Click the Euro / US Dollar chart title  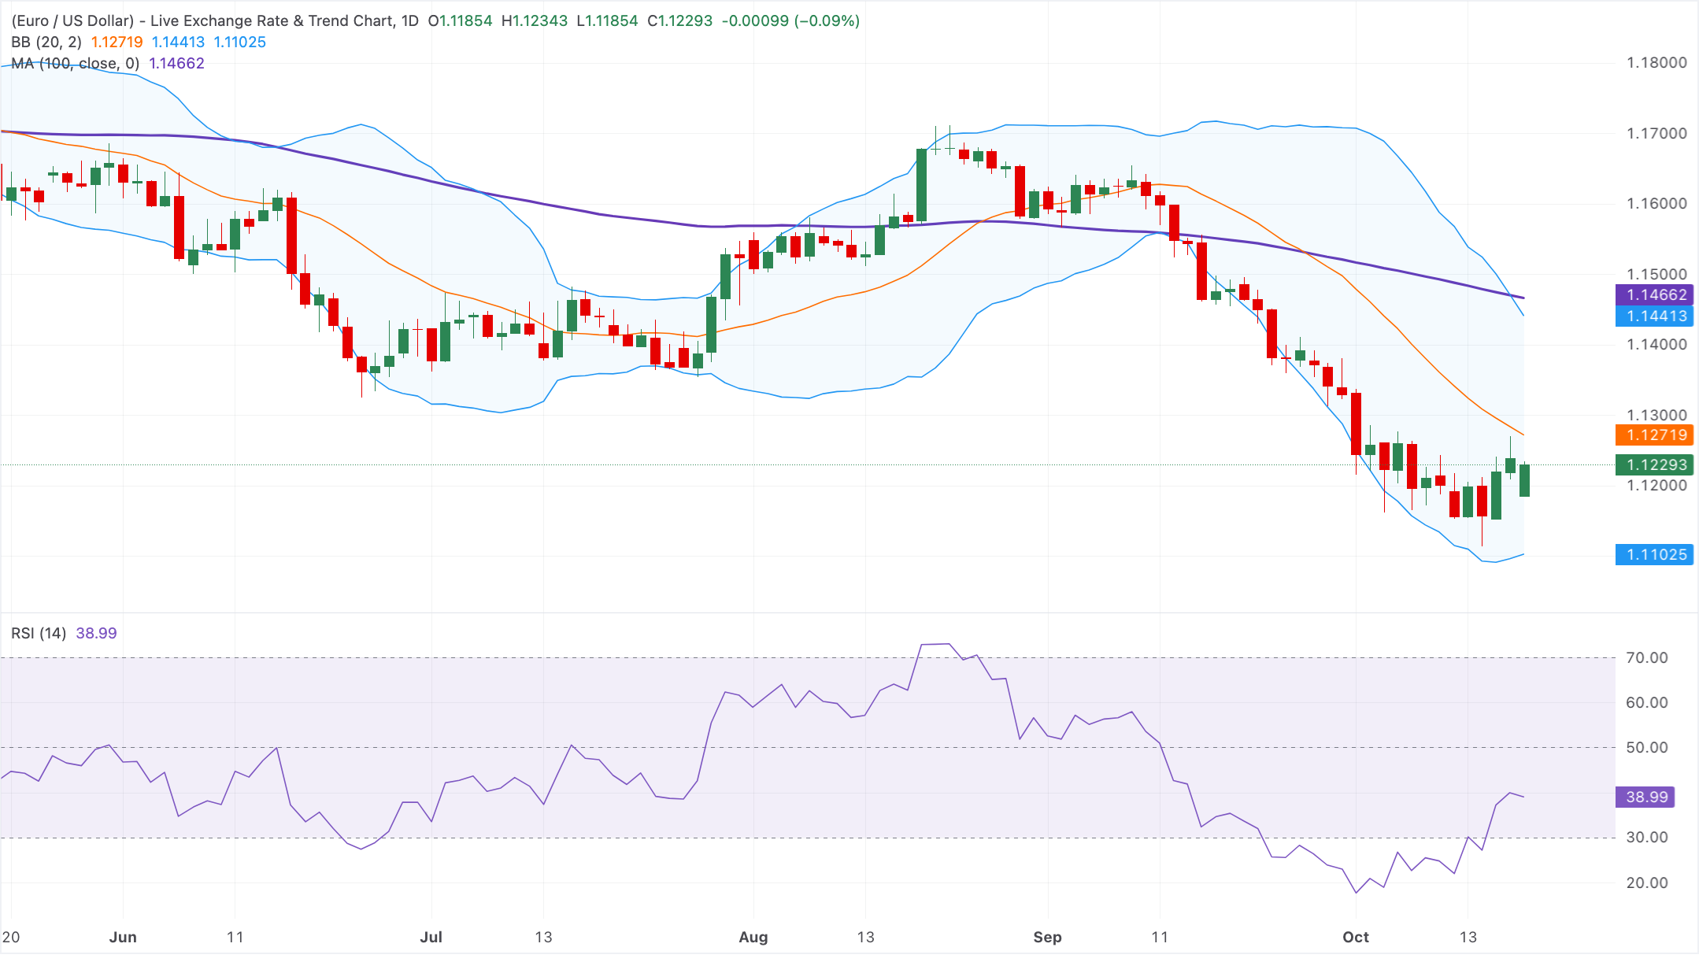pos(215,20)
